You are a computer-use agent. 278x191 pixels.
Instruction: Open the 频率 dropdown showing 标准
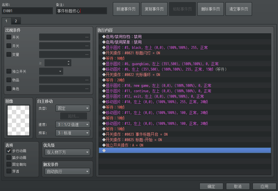(73, 133)
